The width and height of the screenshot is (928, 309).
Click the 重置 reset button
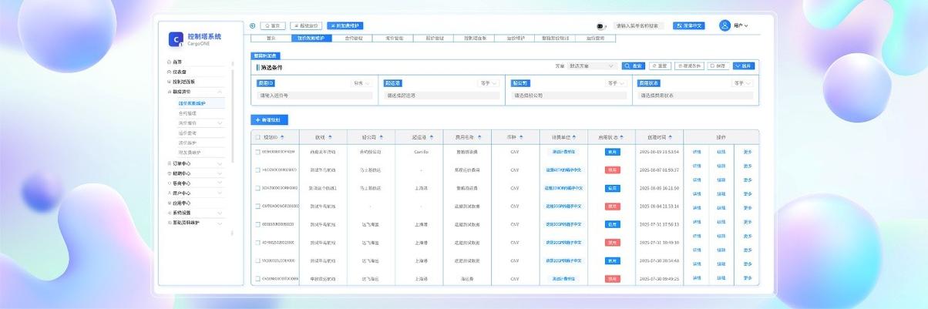tap(660, 66)
